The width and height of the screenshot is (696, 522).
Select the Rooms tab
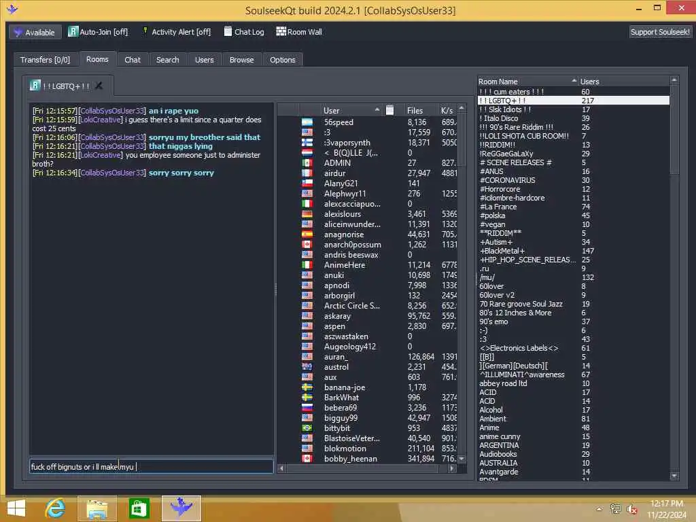click(x=97, y=59)
